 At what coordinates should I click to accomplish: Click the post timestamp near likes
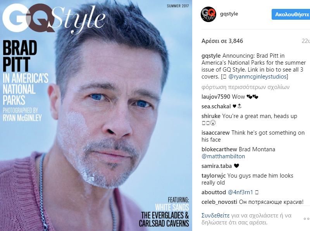pos(306,41)
